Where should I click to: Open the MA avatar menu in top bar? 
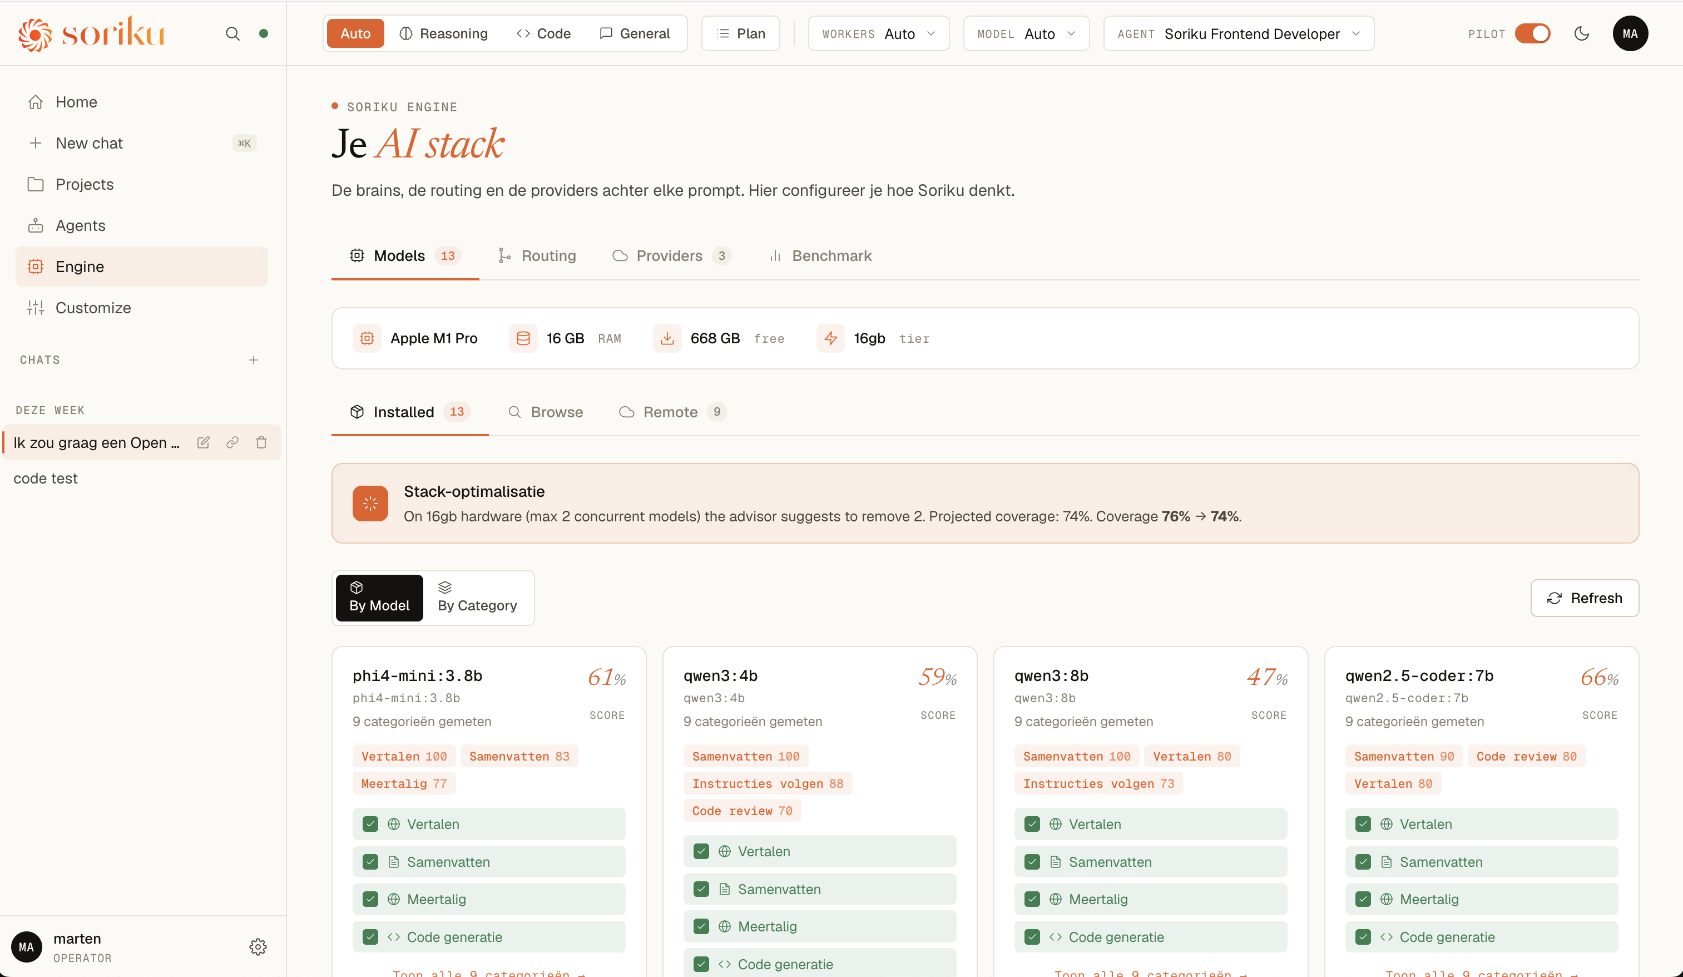click(x=1630, y=33)
